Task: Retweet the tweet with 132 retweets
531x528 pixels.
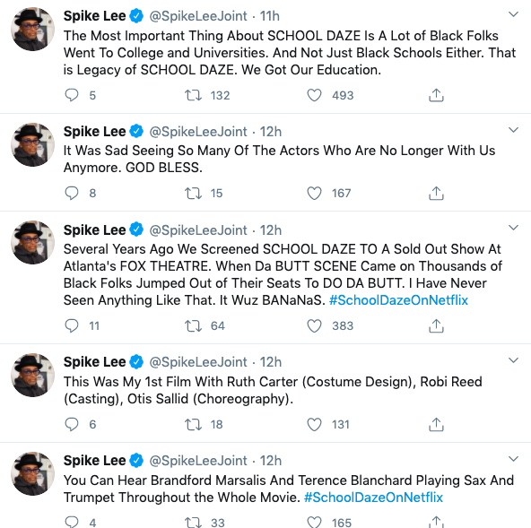Action: point(193,95)
